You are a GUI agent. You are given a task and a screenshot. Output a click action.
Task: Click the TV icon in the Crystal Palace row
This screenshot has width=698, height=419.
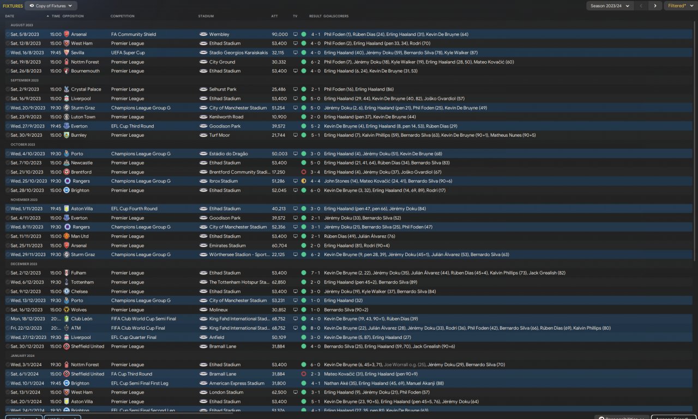pyautogui.click(x=295, y=89)
